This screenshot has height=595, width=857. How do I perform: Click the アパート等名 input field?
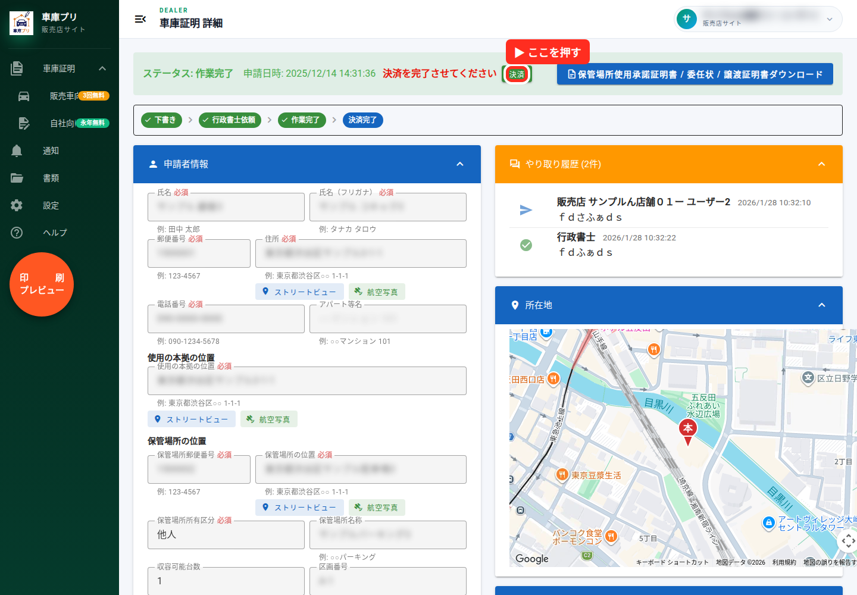pos(388,319)
